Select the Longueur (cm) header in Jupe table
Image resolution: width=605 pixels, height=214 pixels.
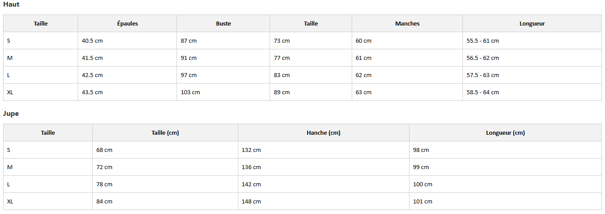point(505,133)
